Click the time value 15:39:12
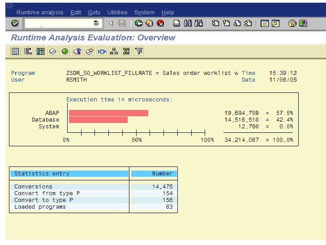Image resolution: width=326 pixels, height=245 pixels. [283, 73]
